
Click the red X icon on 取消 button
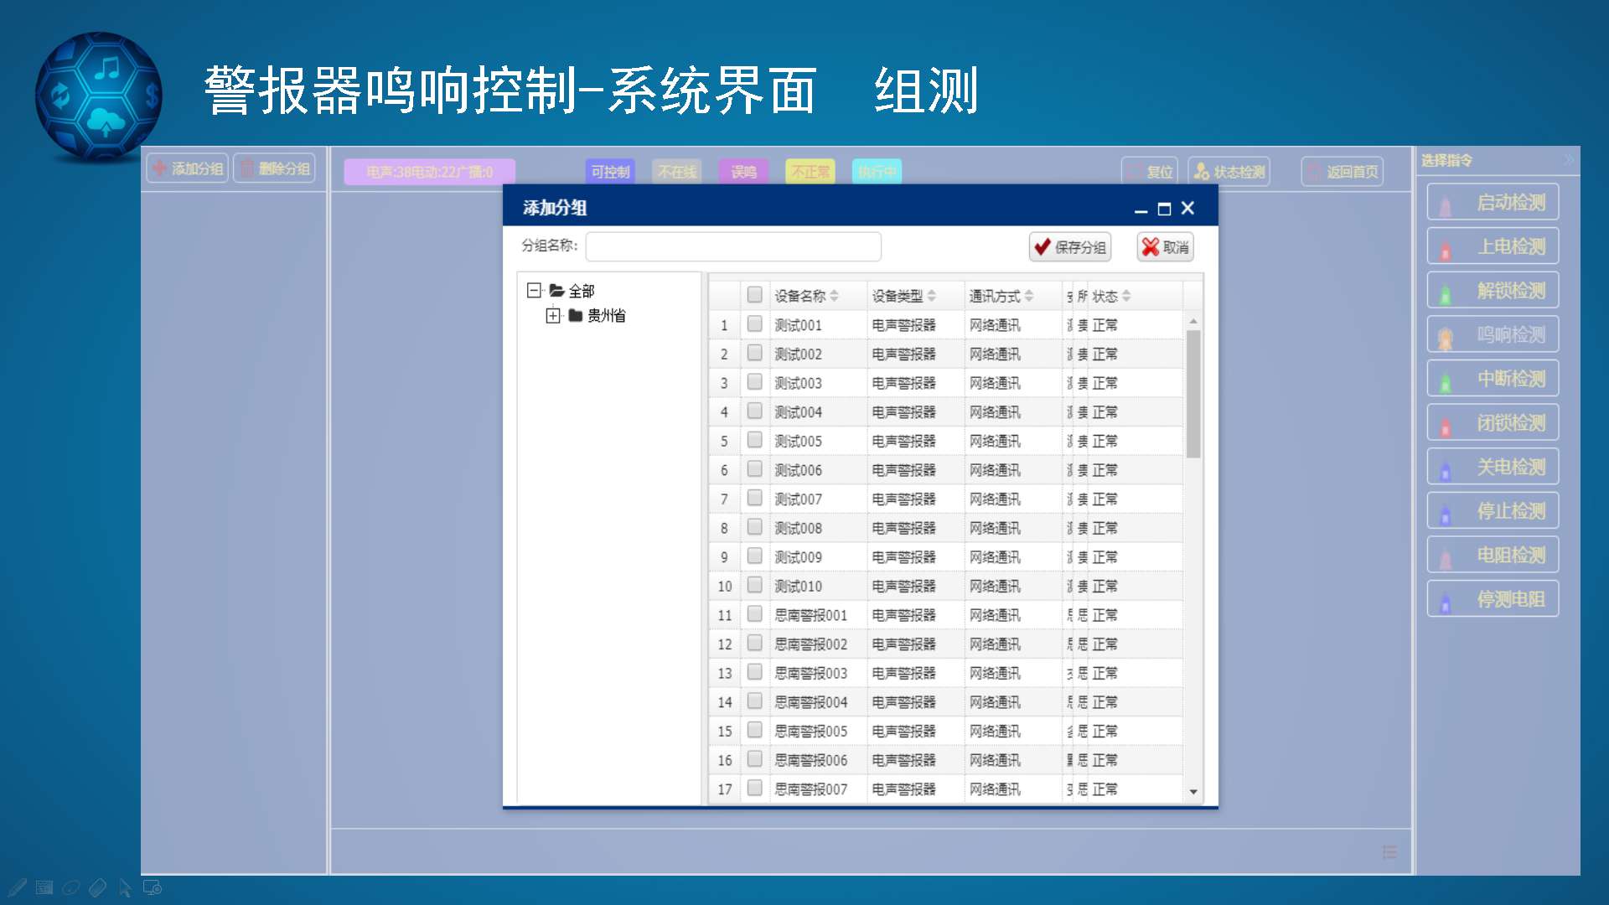point(1150,247)
